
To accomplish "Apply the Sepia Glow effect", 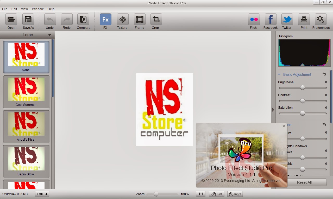I will point(26,161).
